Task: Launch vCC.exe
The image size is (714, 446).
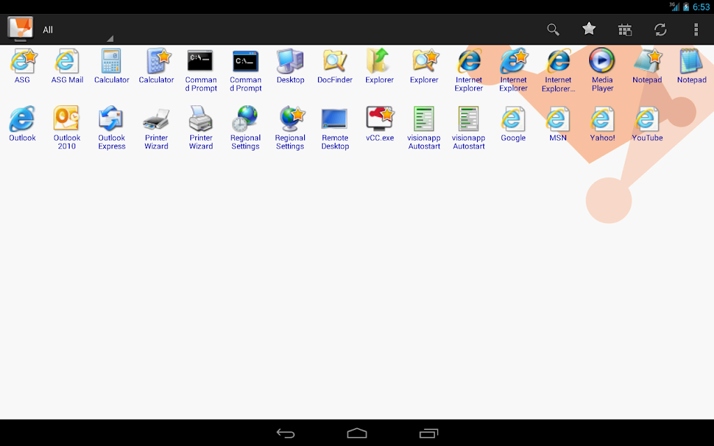Action: pos(379,124)
